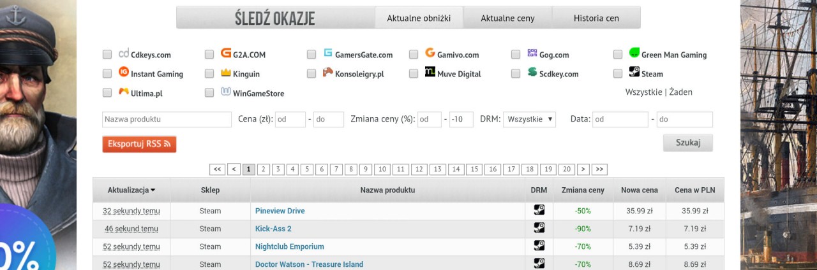Click the Instant Gaming logo icon

tap(124, 72)
